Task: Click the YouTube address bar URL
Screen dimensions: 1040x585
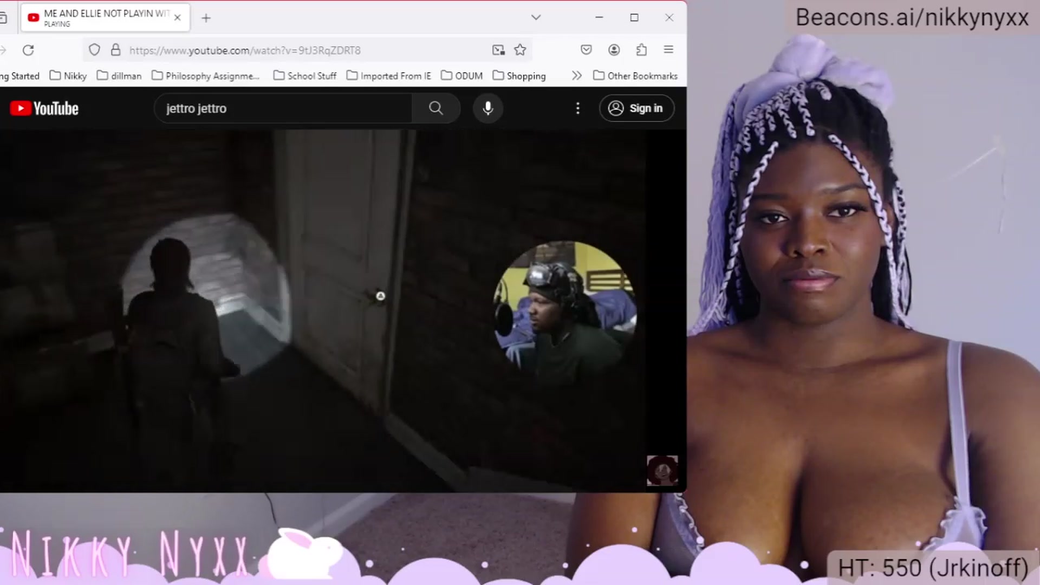Action: point(245,50)
